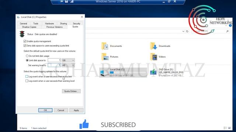This screenshot has height=132, width=236.
Task: Check Log event when user exceeds quota limit
Action: (x=27, y=77)
